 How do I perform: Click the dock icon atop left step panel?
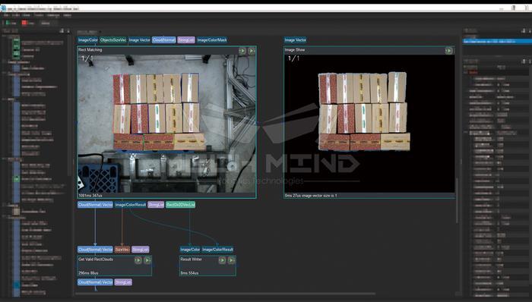point(62,31)
